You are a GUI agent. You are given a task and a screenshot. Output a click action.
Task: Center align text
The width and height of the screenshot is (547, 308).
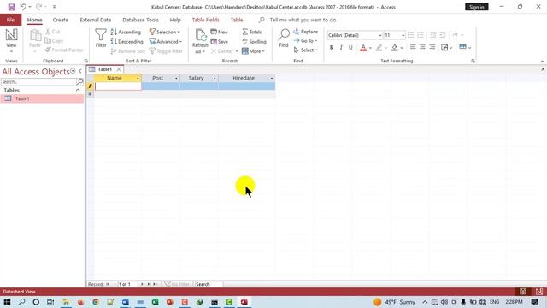422,48
